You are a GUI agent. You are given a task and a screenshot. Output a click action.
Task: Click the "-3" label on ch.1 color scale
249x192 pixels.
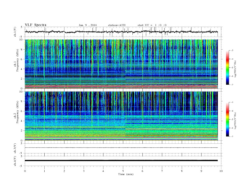(x=232, y=51)
